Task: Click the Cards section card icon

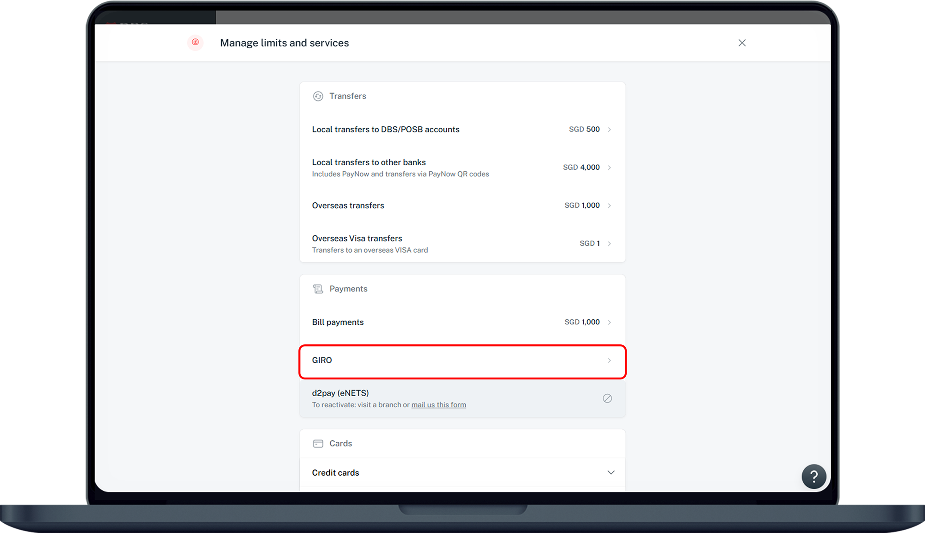Action: pos(318,444)
